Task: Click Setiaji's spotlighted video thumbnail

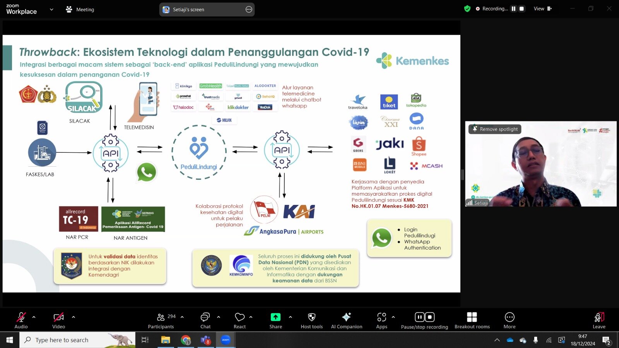Action: point(541,164)
